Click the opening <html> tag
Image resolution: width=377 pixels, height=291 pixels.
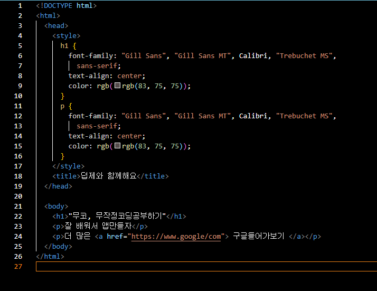point(48,16)
